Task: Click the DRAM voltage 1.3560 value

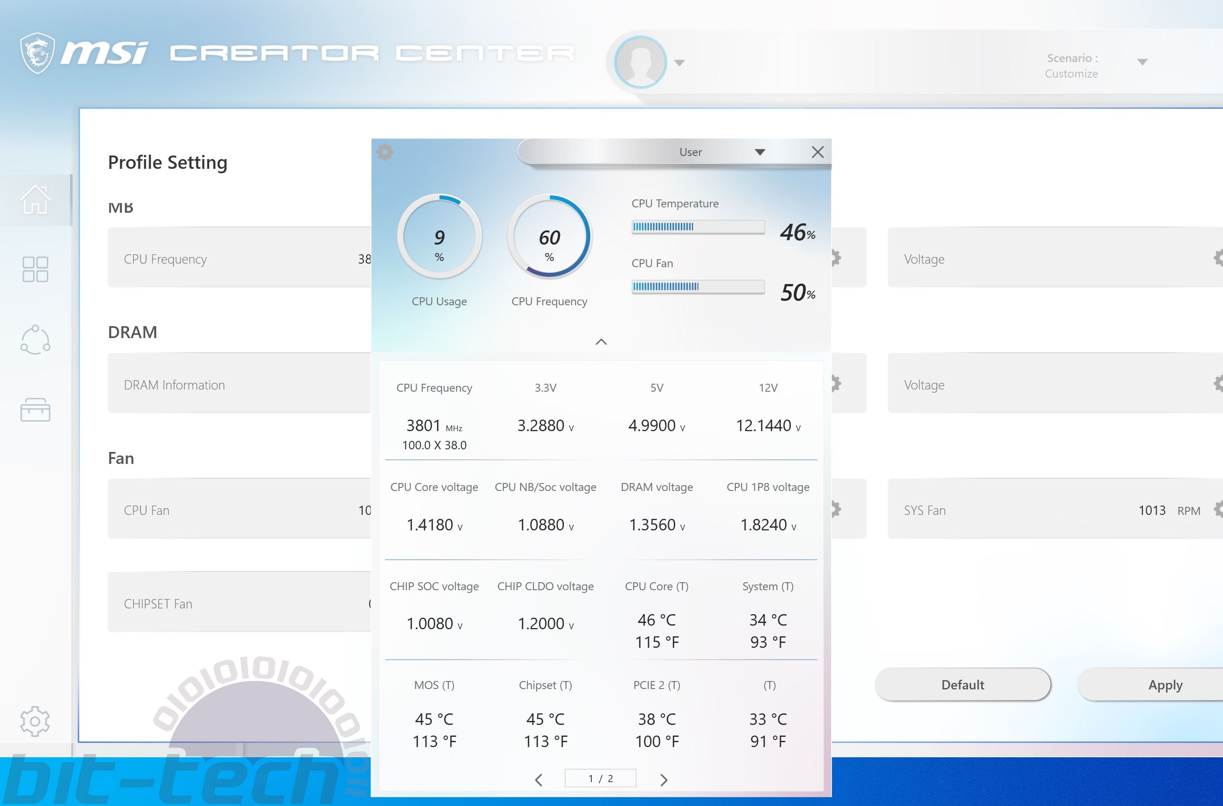Action: (656, 525)
